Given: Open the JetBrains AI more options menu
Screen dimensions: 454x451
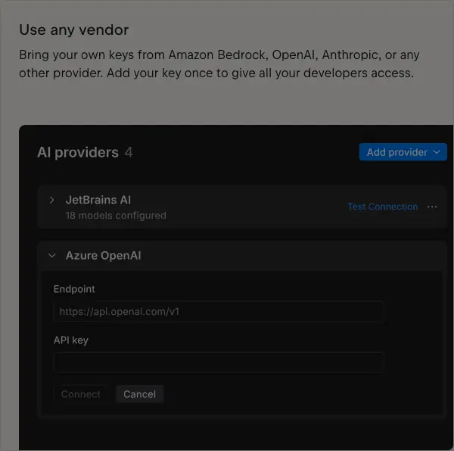Looking at the screenshot, I should (432, 207).
